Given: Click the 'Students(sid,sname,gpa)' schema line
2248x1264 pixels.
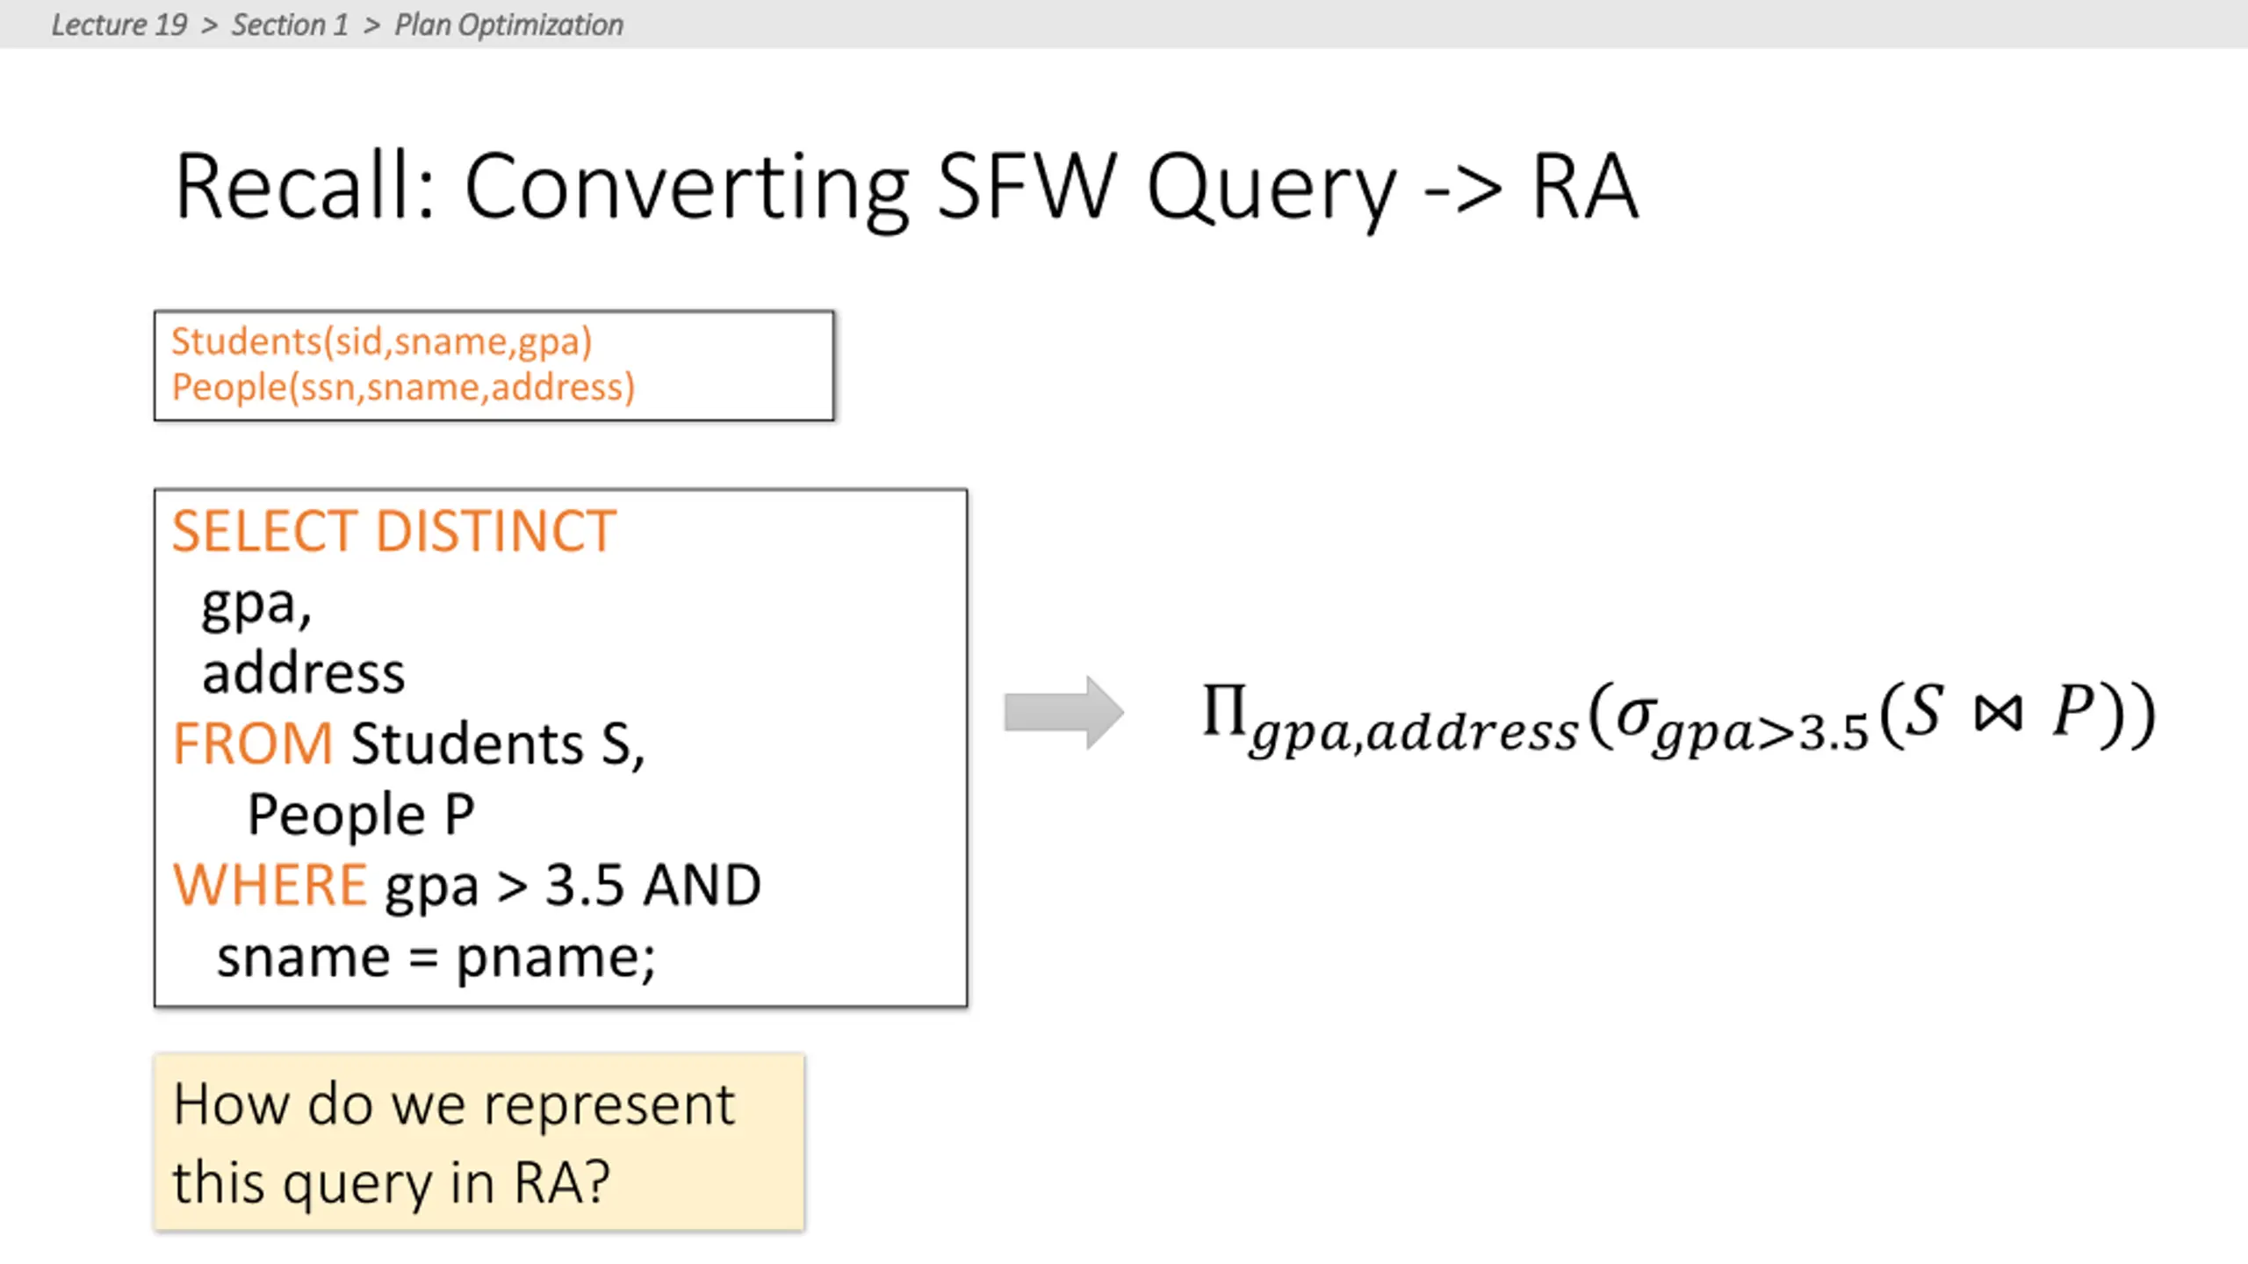Looking at the screenshot, I should pos(382,341).
